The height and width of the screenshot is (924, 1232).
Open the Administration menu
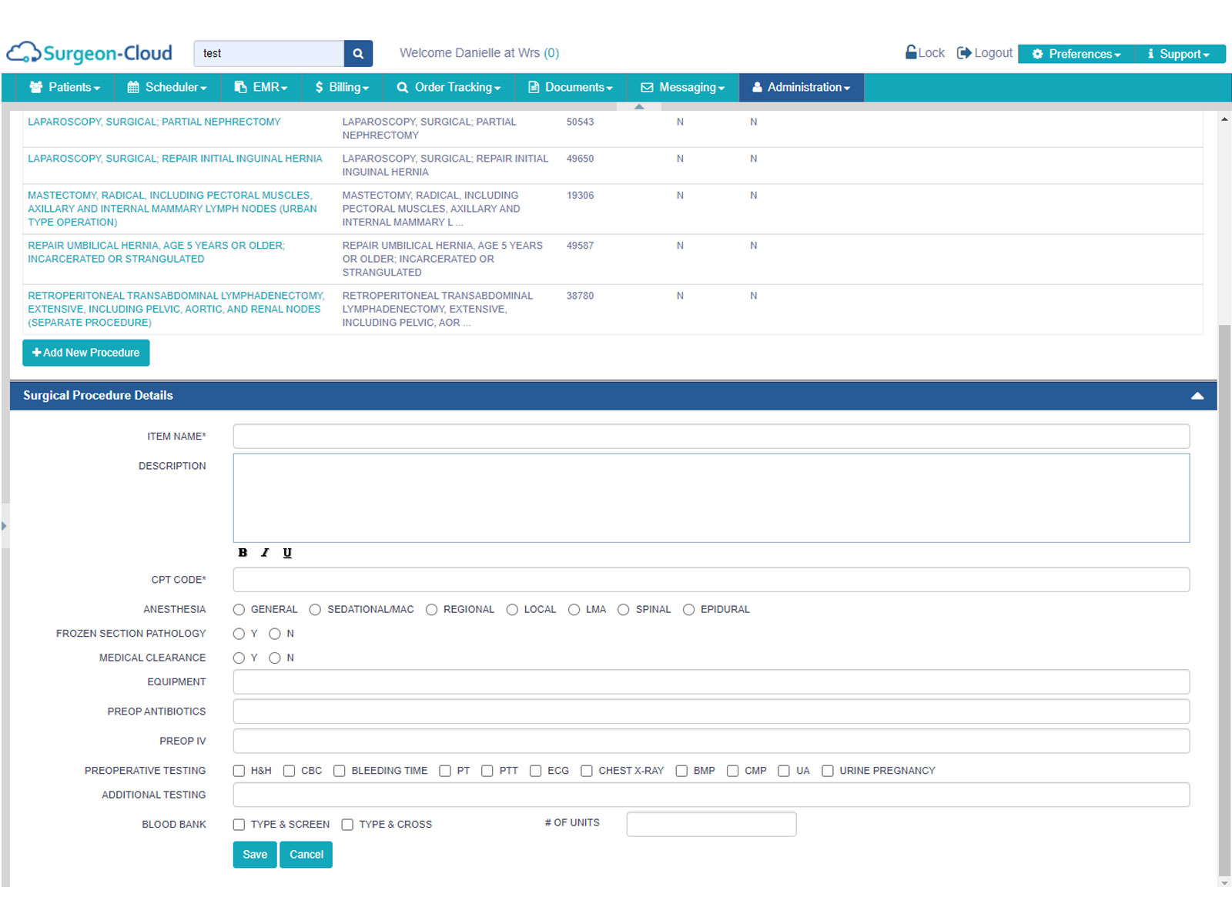pos(802,87)
